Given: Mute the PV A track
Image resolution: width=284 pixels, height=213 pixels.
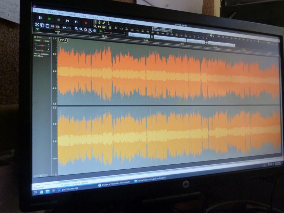Looking at the screenshot, I should [x=38, y=40].
